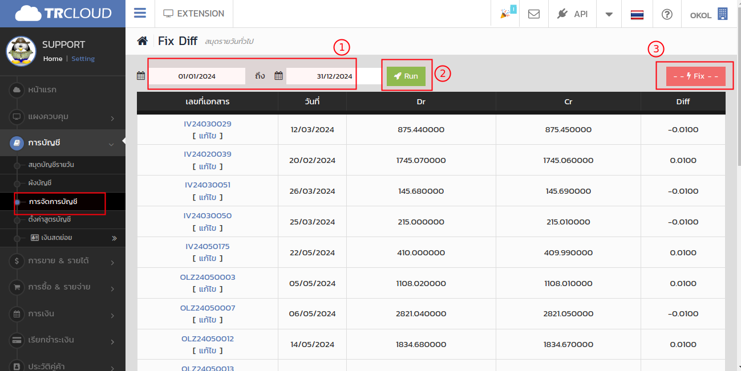Click the card icon for เรียกชำระเงิน
Viewport: 741px width, 371px height.
(17, 340)
